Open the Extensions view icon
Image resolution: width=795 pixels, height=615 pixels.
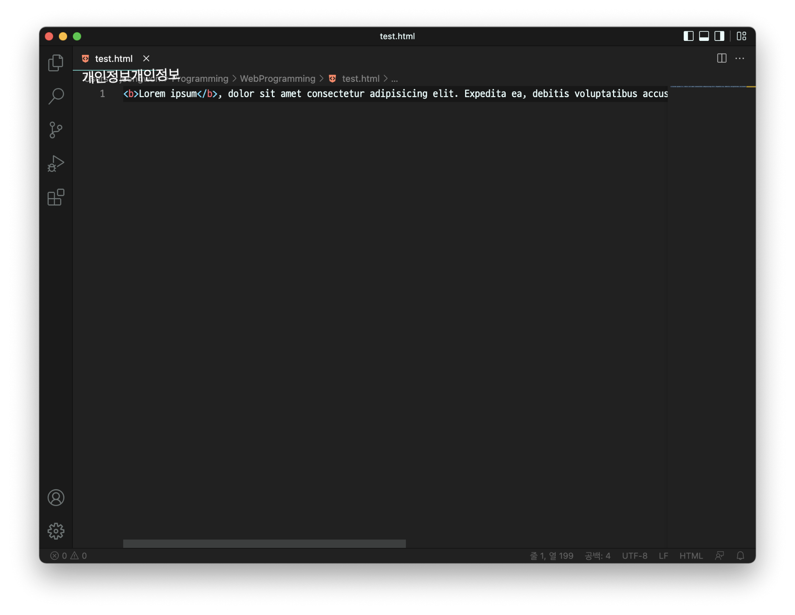(x=56, y=197)
